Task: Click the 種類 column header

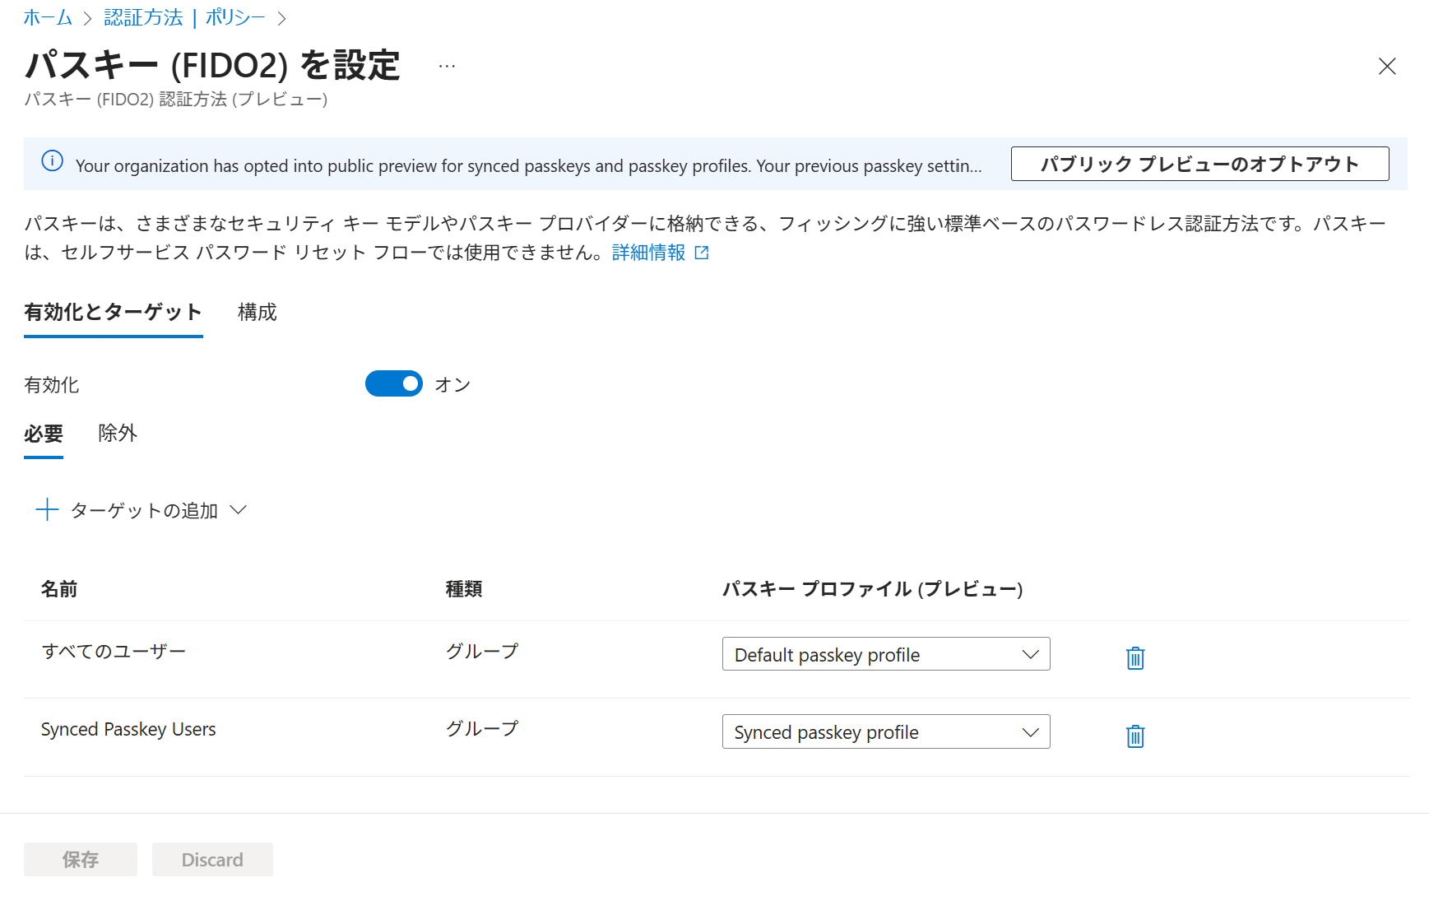Action: tap(464, 589)
